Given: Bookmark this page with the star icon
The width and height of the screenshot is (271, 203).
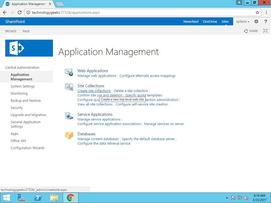Looking at the screenshot, I should pos(257,12).
